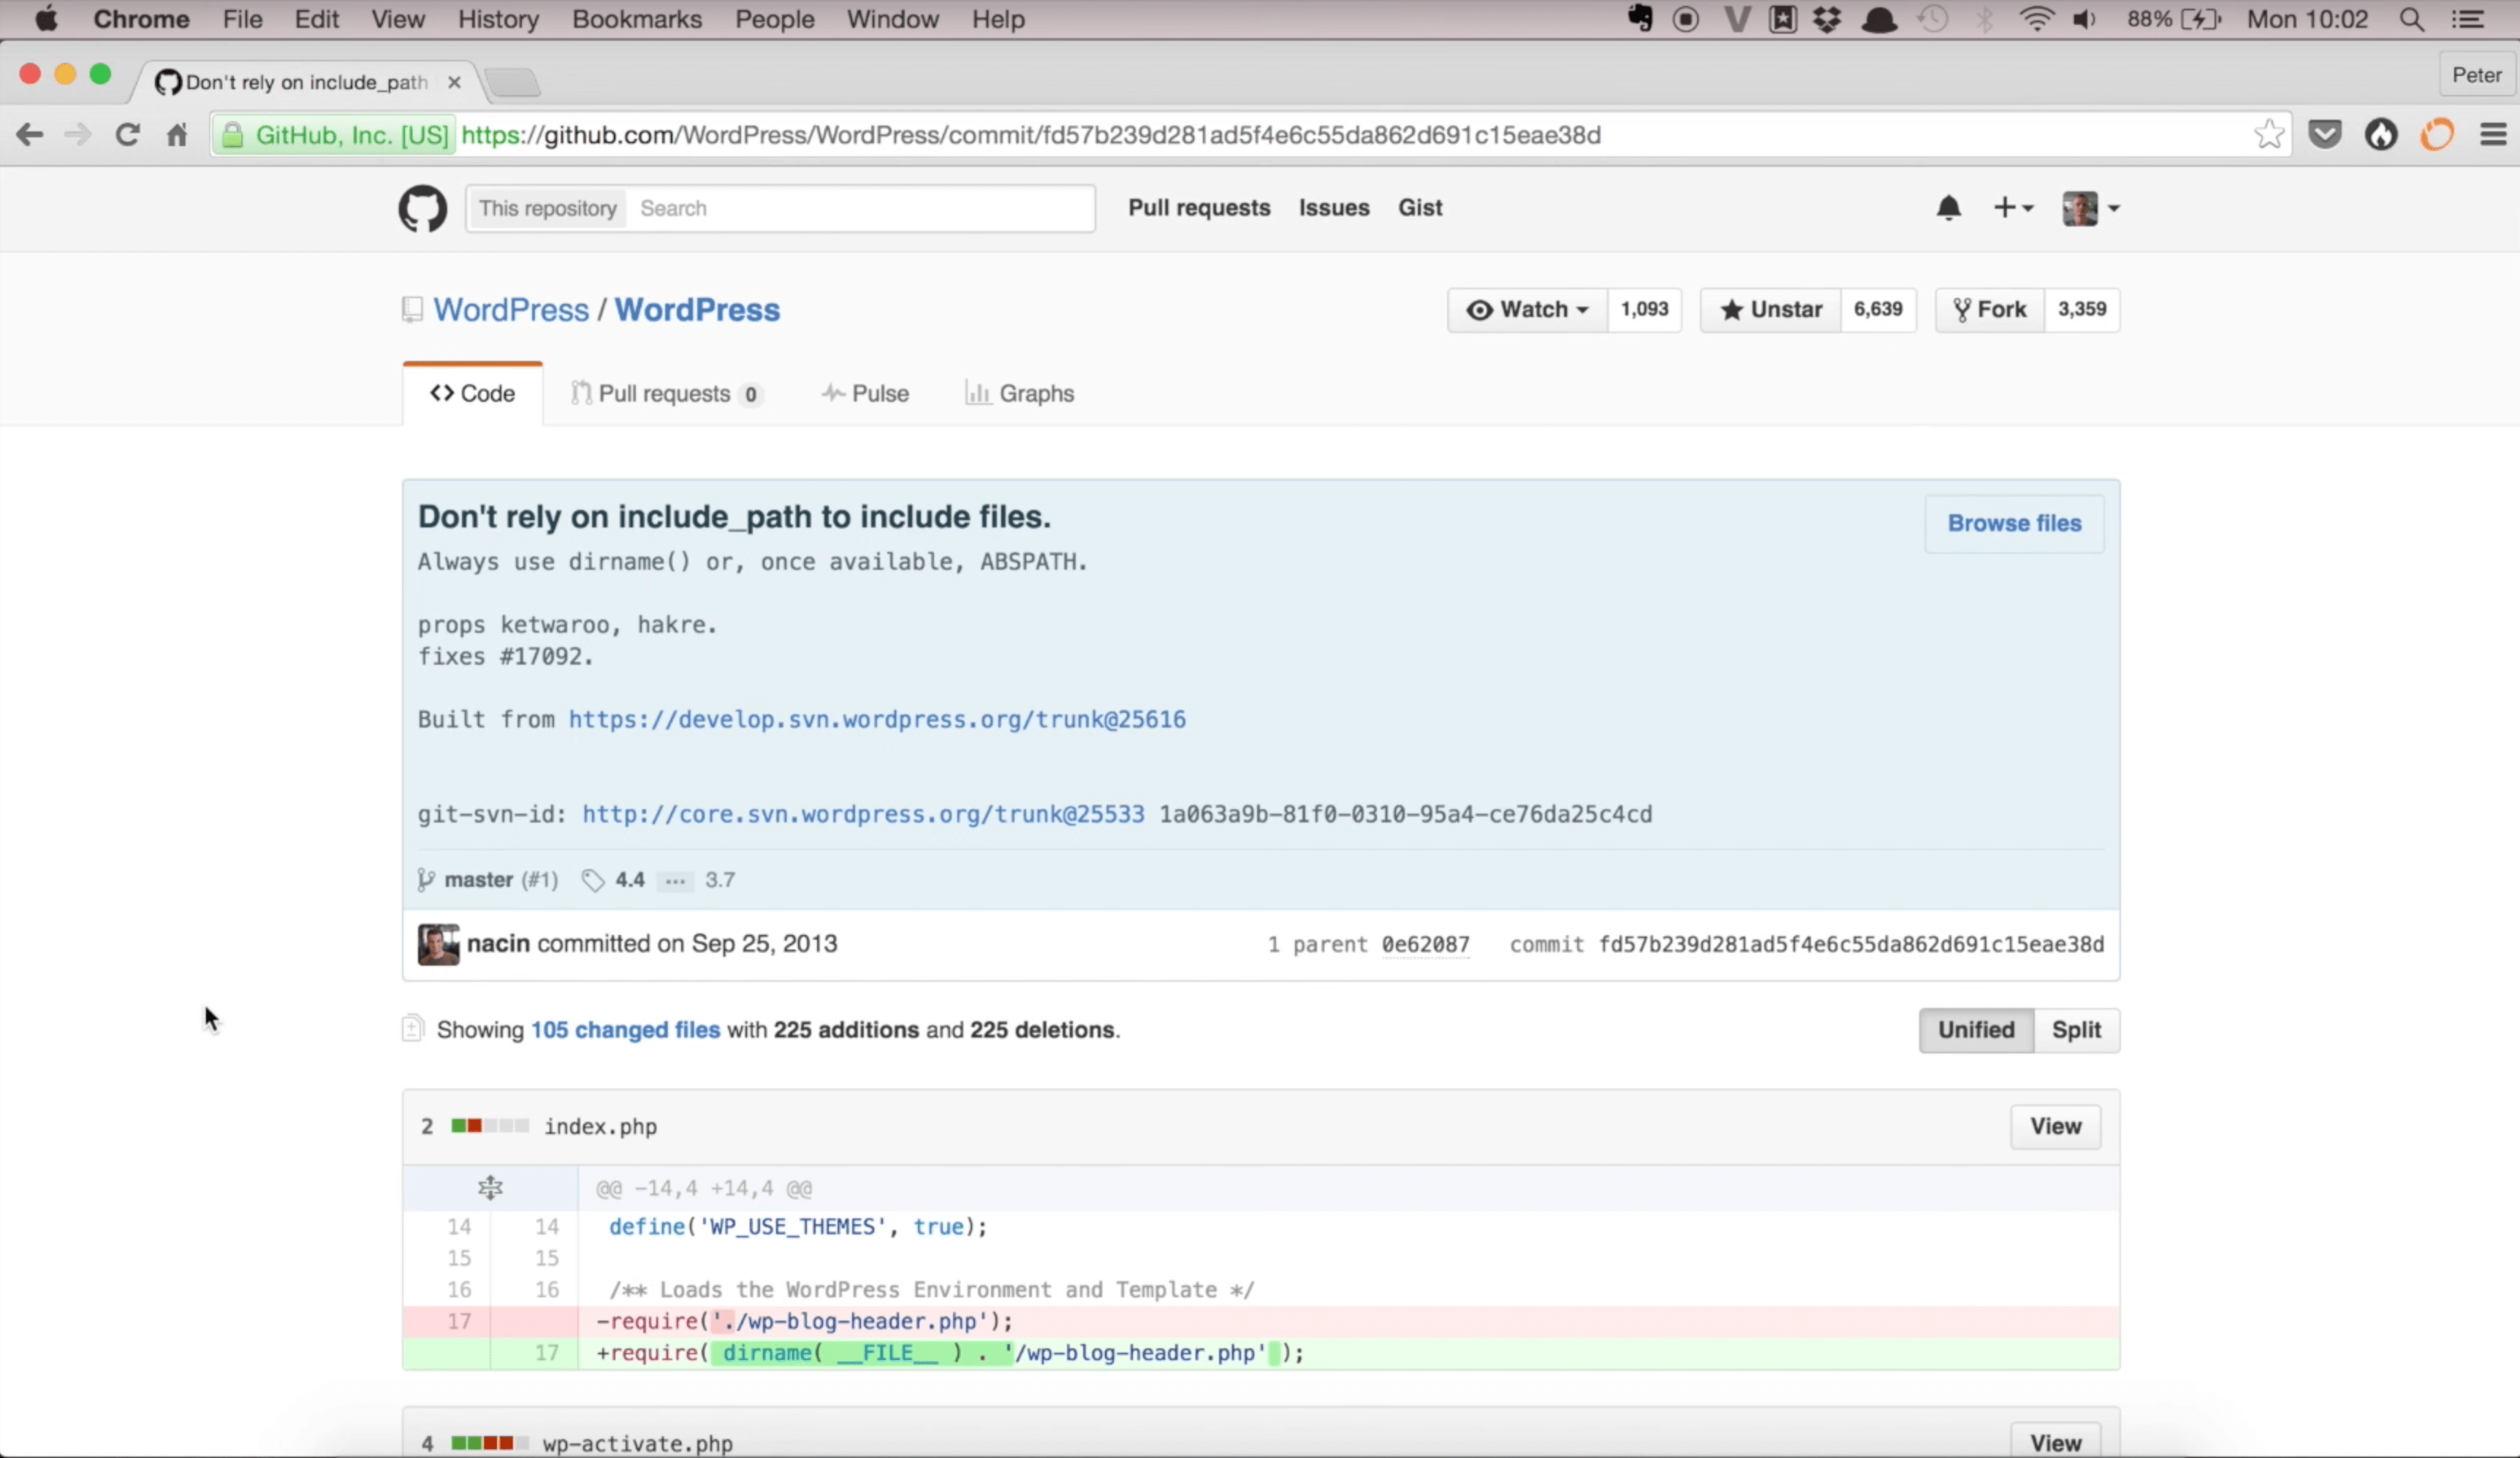2520x1458 pixels.
Task: Open Issues in top navigation
Action: click(x=1334, y=208)
